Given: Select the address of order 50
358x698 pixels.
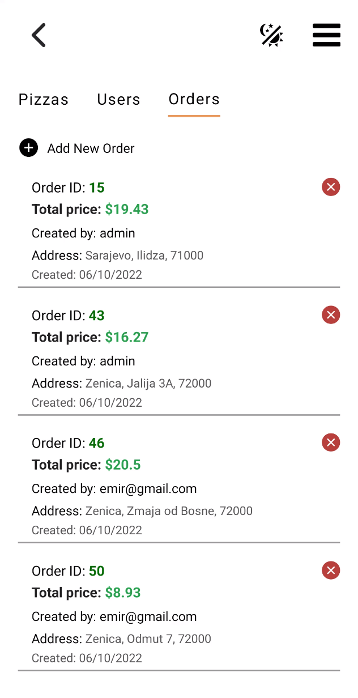Looking at the screenshot, I should 121,639.
